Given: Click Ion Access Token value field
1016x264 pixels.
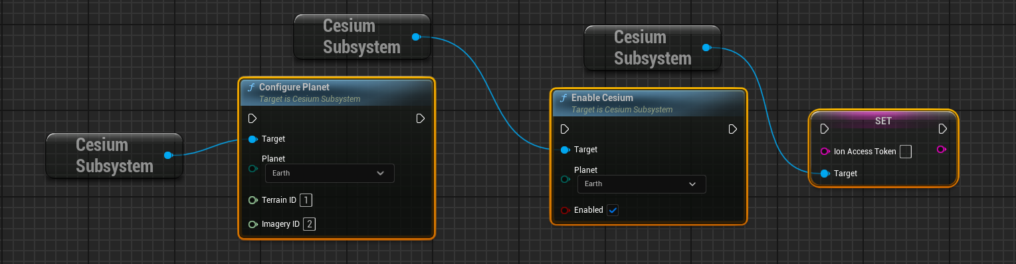Looking at the screenshot, I should [905, 152].
